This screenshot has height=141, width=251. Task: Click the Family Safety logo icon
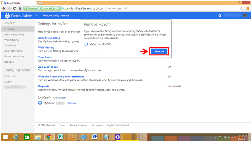(x=7, y=16)
